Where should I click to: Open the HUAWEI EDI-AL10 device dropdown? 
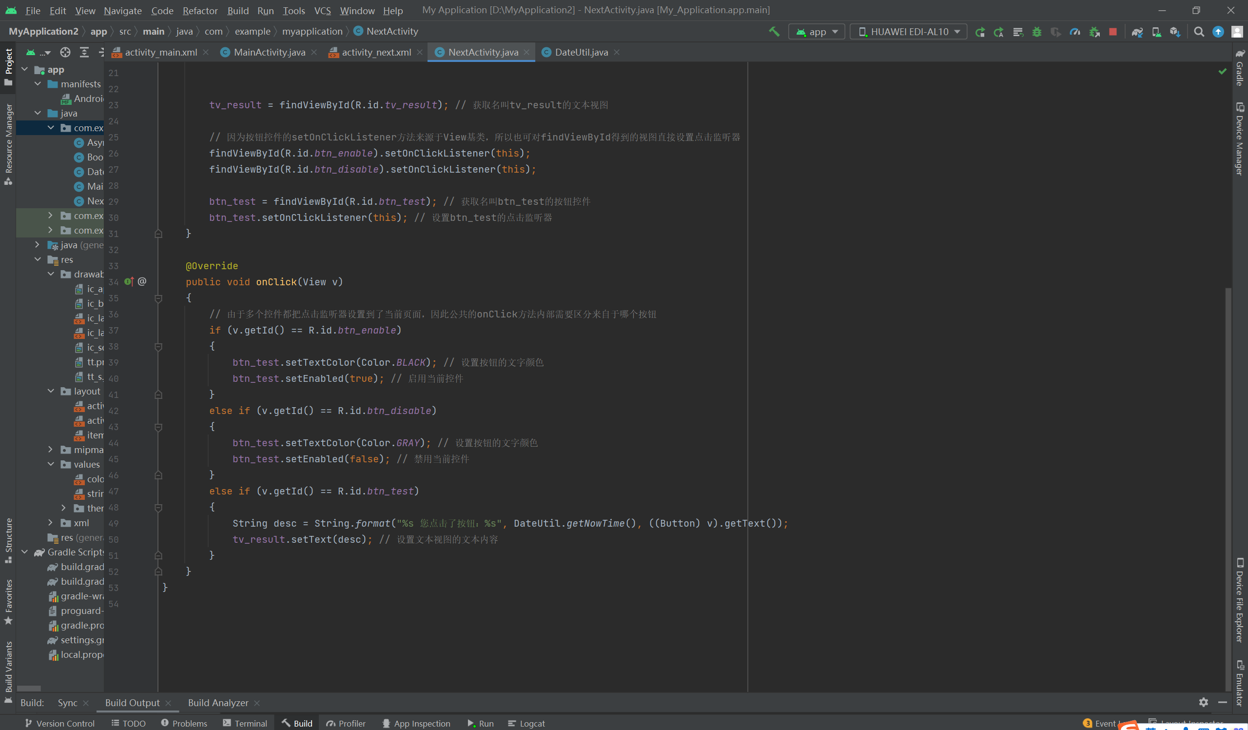click(908, 32)
